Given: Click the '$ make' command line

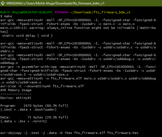Looking at the screenshot, I should pos(6,16).
